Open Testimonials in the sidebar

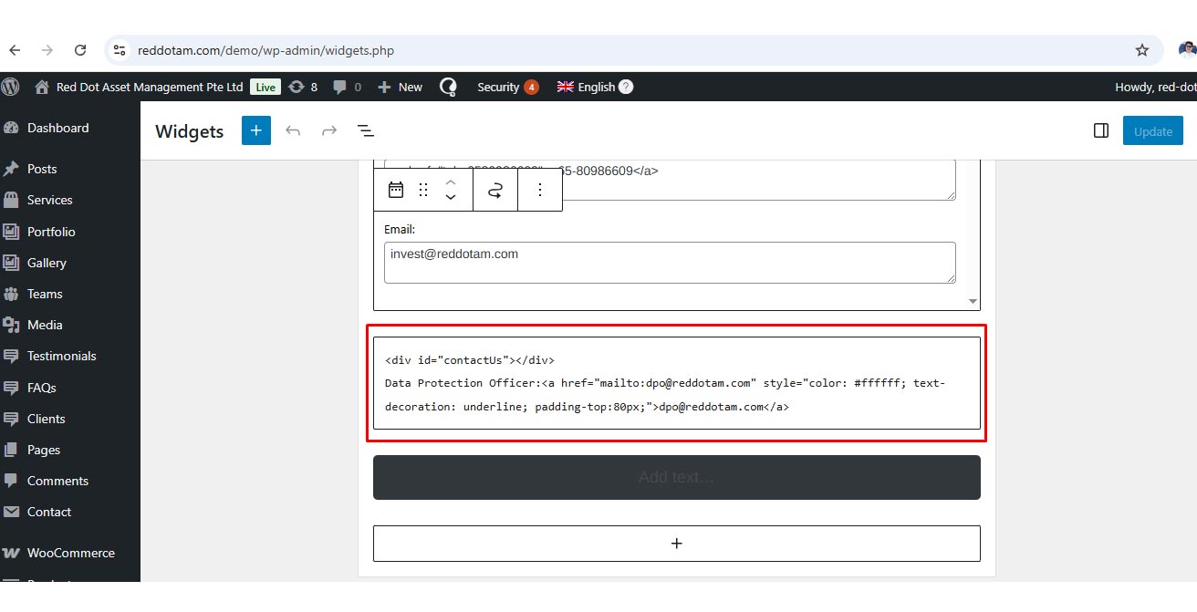(x=61, y=356)
